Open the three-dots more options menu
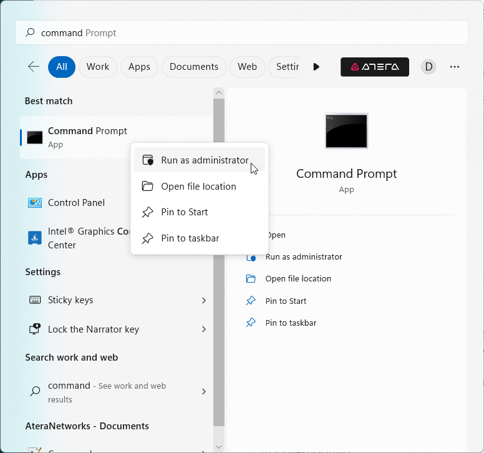Screen dimensions: 484x453 tap(455, 67)
